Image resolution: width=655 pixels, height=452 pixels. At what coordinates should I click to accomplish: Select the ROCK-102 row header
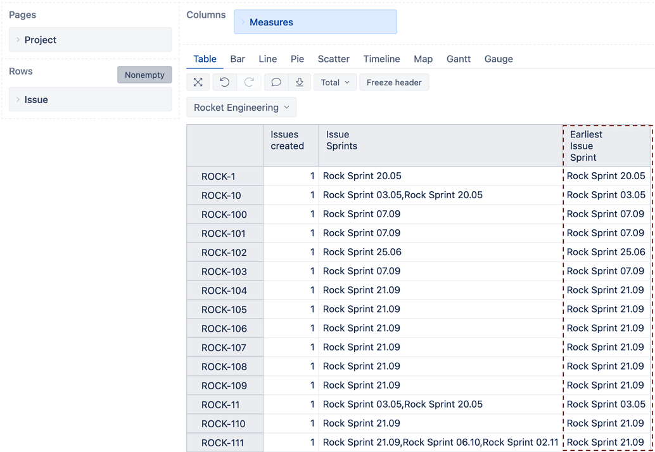(x=224, y=253)
